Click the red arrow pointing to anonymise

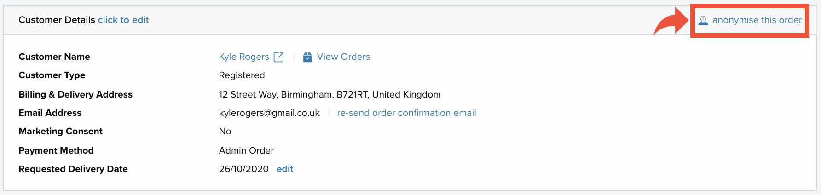pos(671,22)
